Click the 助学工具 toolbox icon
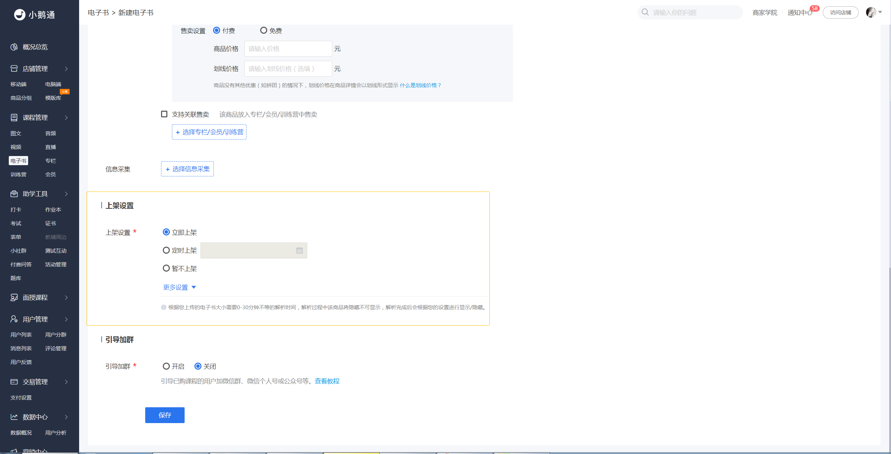 coord(14,194)
